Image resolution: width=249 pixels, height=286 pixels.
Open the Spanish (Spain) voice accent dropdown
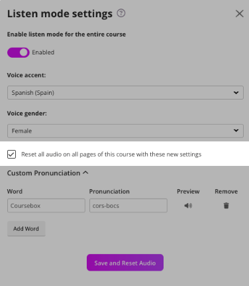[125, 92]
